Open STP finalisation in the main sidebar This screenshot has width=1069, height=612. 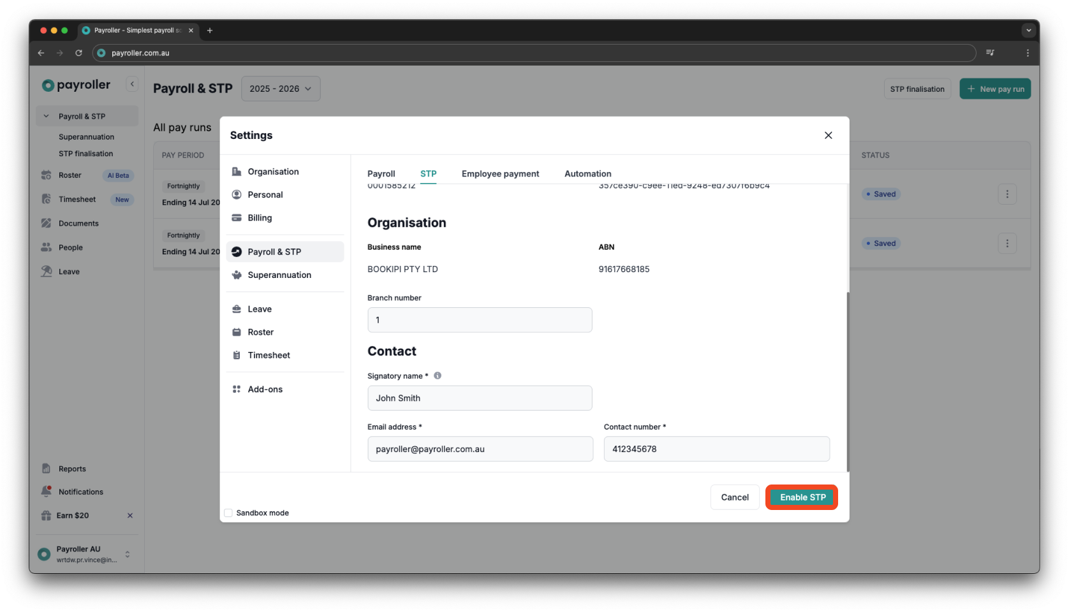[x=86, y=154]
